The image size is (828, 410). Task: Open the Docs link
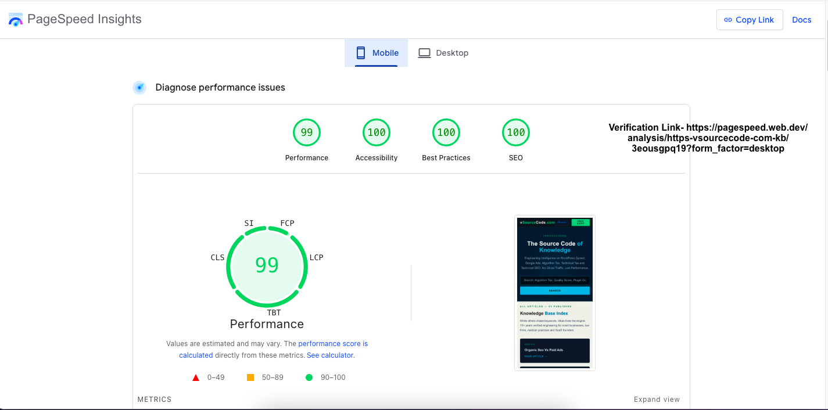(802, 20)
